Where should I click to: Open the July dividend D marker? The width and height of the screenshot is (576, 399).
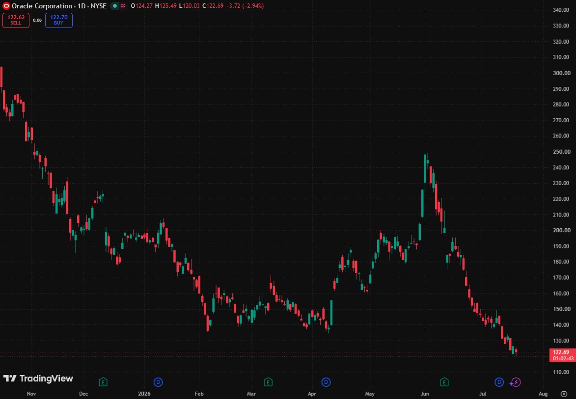point(499,382)
